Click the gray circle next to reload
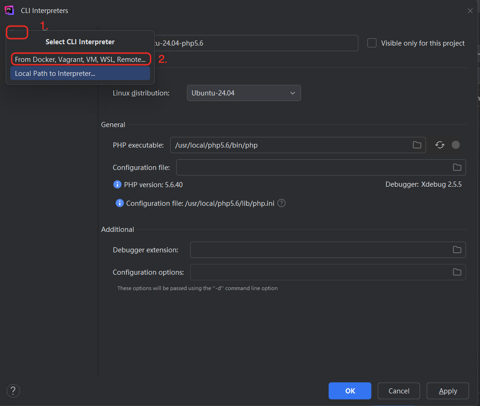 pyautogui.click(x=455, y=145)
